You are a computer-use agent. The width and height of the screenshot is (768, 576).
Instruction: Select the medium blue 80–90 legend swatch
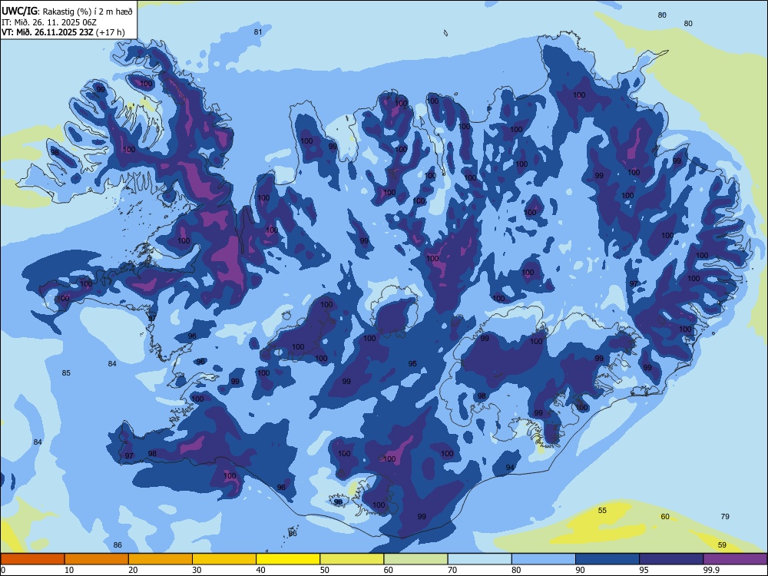543,559
